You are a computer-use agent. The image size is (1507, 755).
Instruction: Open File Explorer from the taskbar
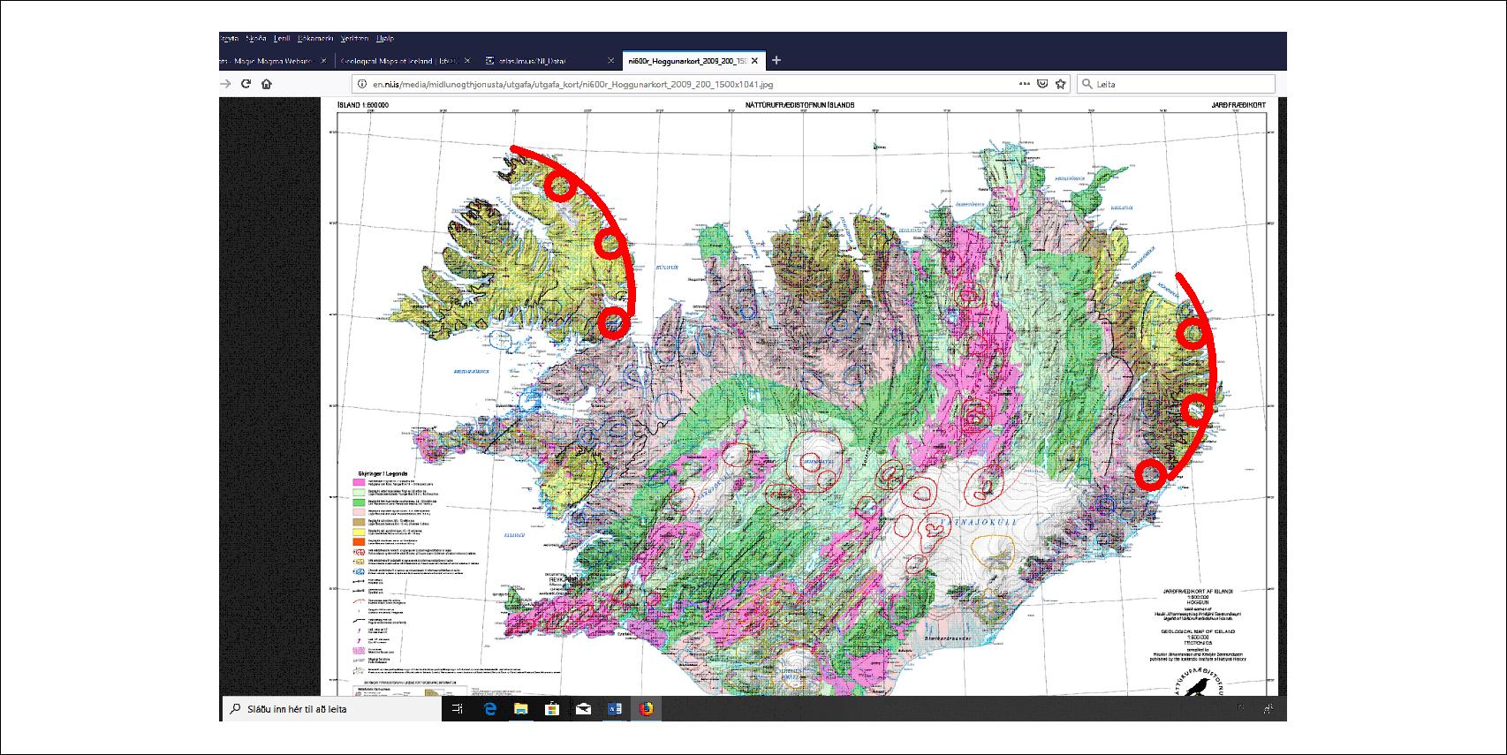521,708
